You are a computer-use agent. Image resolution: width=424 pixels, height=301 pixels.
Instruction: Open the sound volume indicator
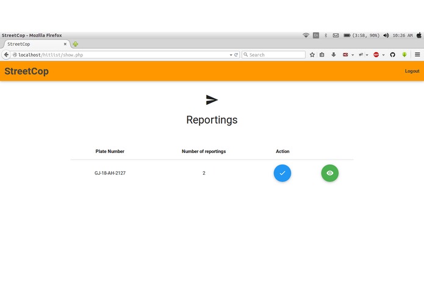coord(386,35)
